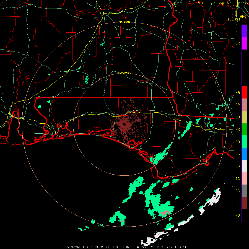Pick the bright green RA legend swatch
Screen dimensions: 249x249
pos(244,142)
